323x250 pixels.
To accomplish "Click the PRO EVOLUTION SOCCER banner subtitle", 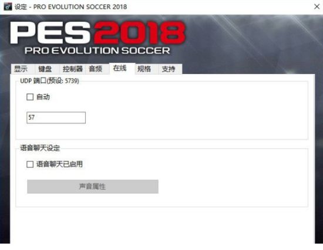I will pyautogui.click(x=97, y=50).
